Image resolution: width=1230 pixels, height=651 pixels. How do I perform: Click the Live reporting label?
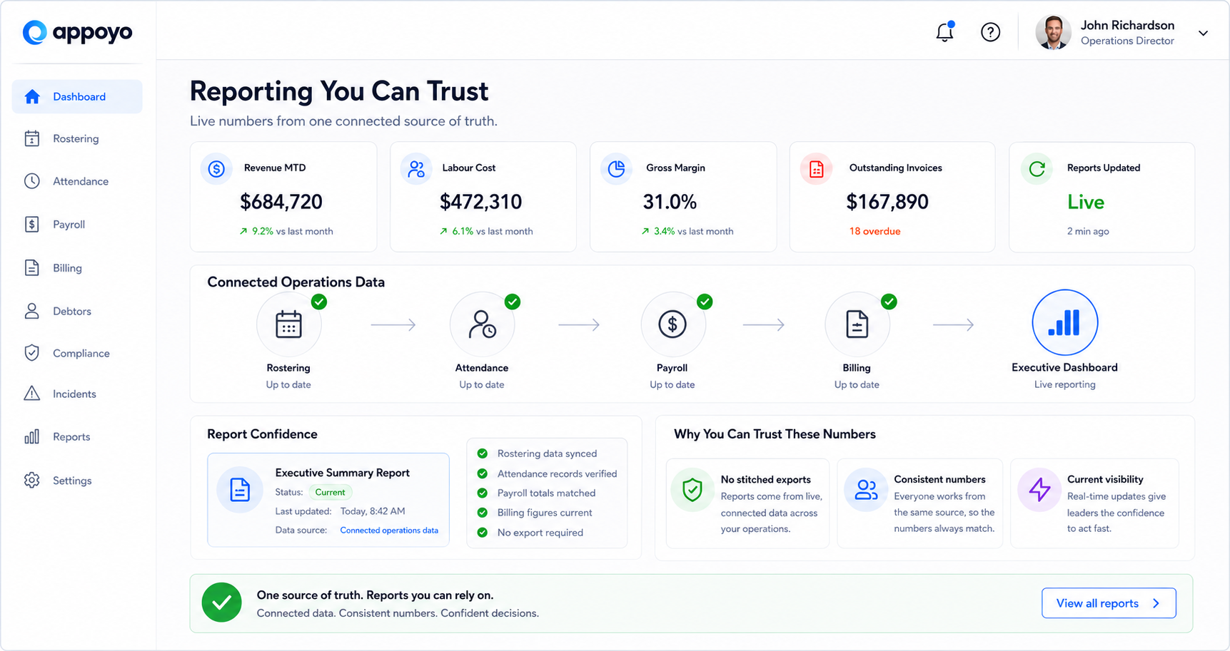1064,384
